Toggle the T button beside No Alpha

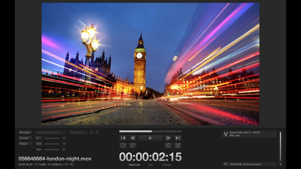(97, 132)
